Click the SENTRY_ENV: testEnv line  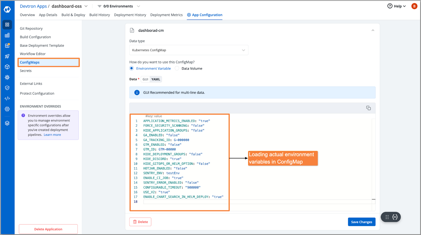[x=162, y=173]
